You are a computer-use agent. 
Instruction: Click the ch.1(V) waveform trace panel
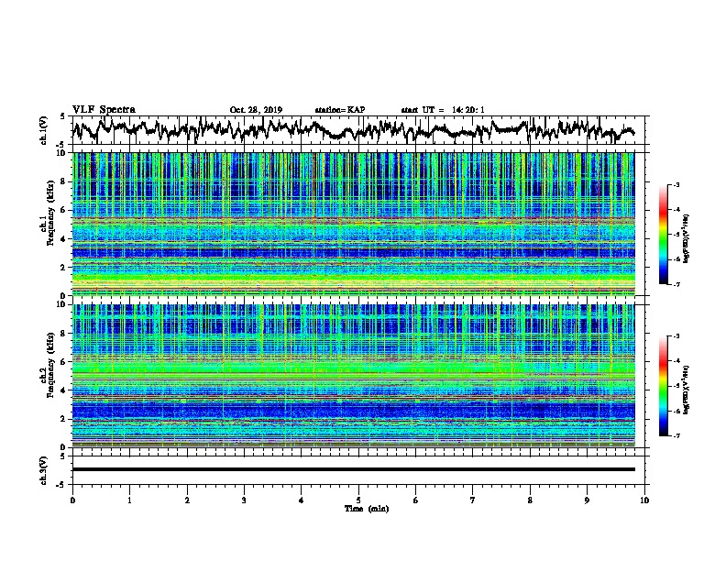click(x=360, y=130)
